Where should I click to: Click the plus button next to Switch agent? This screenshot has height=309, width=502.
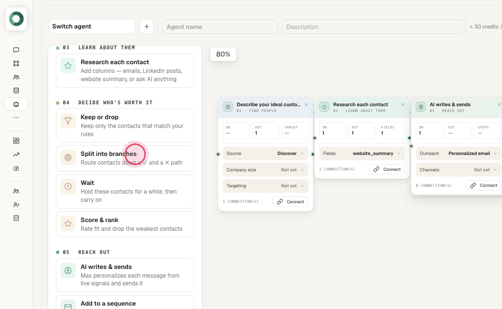pos(147,27)
